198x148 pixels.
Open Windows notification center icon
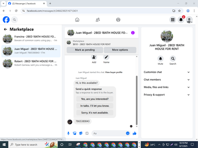(x=192, y=145)
